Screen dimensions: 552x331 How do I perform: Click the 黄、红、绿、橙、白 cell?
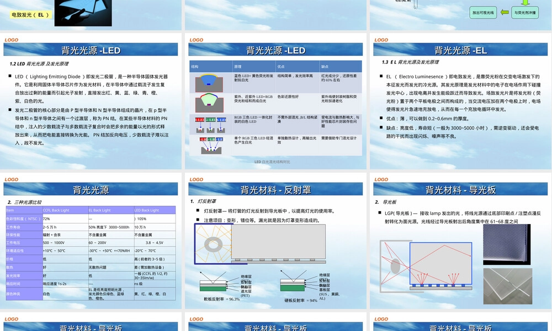[155, 293]
